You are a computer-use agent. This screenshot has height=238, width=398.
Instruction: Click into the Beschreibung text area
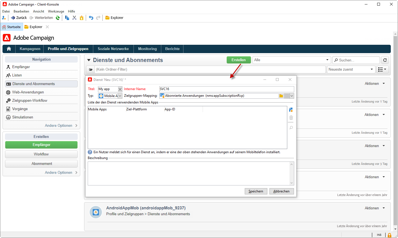(189, 173)
